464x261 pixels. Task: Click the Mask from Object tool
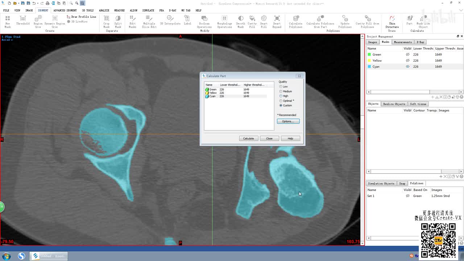point(423,22)
